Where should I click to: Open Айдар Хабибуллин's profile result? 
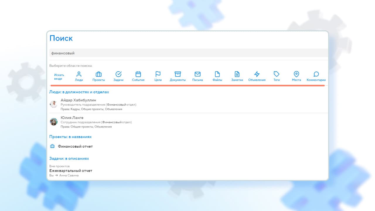pyautogui.click(x=78, y=100)
